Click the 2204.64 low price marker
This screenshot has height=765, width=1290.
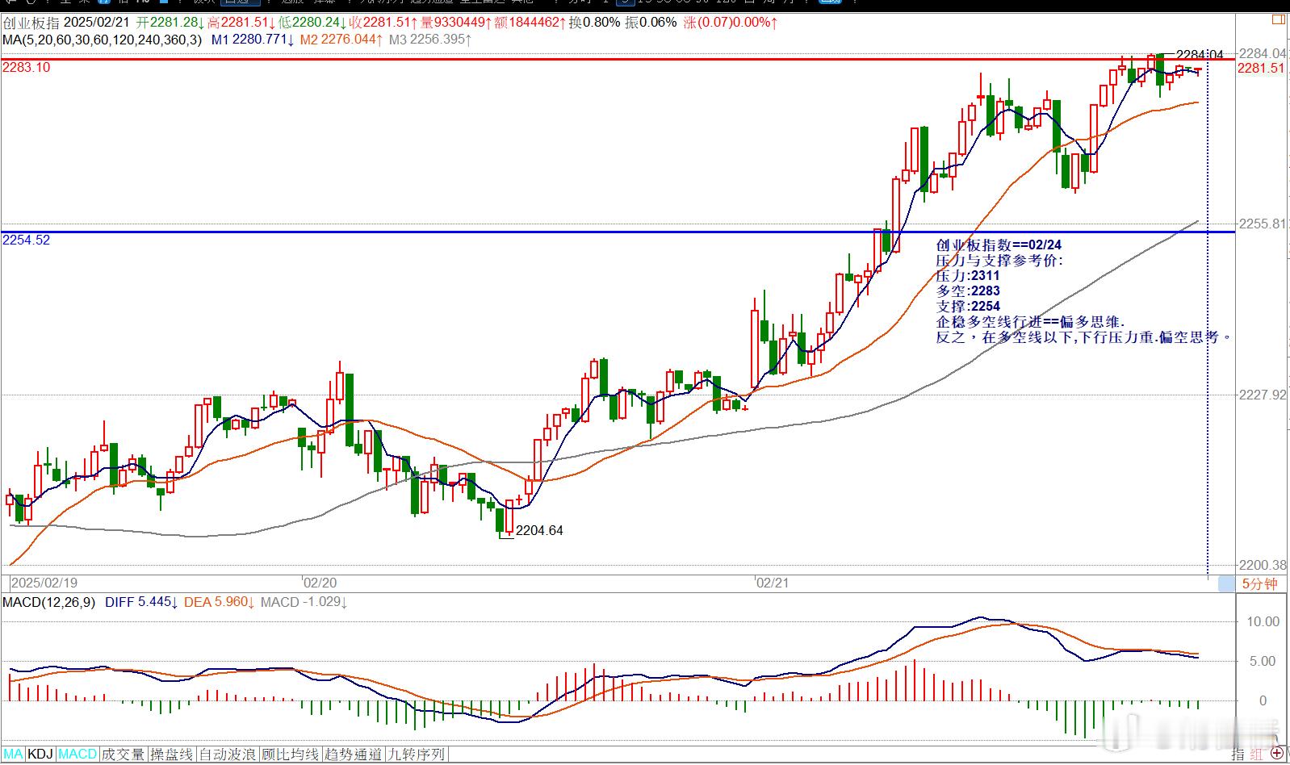539,530
